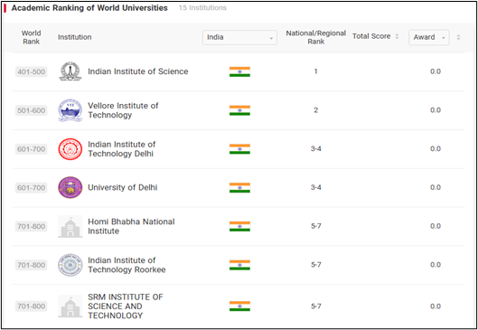Sort by the Award indicator arrows
This screenshot has height=330, width=478.
click(458, 37)
